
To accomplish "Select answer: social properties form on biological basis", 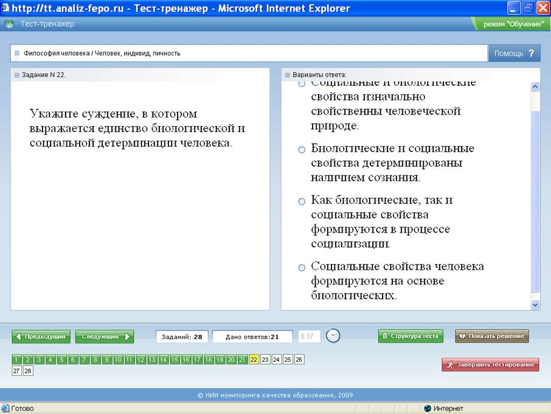I will pos(302,268).
